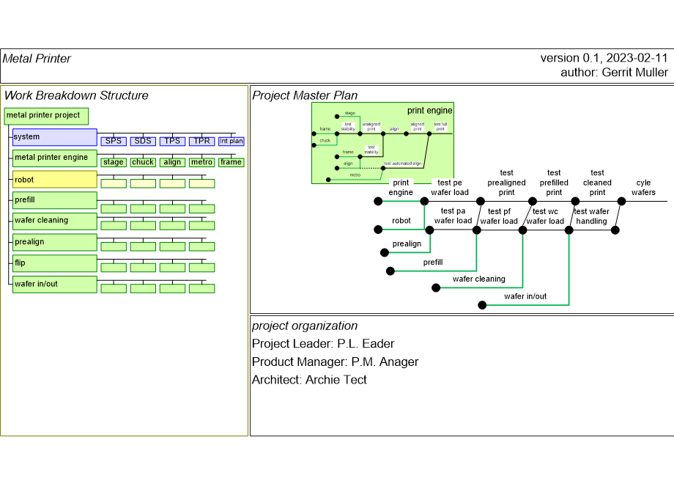Select the 'metal printer engine' box

[x=55, y=158]
